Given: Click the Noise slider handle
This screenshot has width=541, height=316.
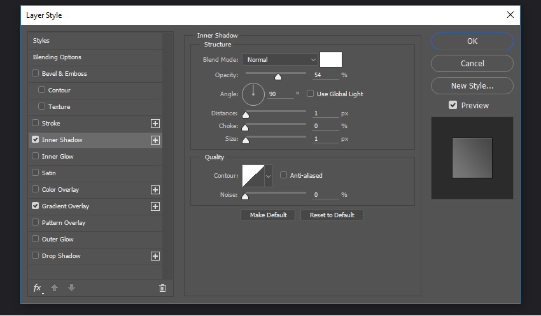Looking at the screenshot, I should (x=245, y=196).
